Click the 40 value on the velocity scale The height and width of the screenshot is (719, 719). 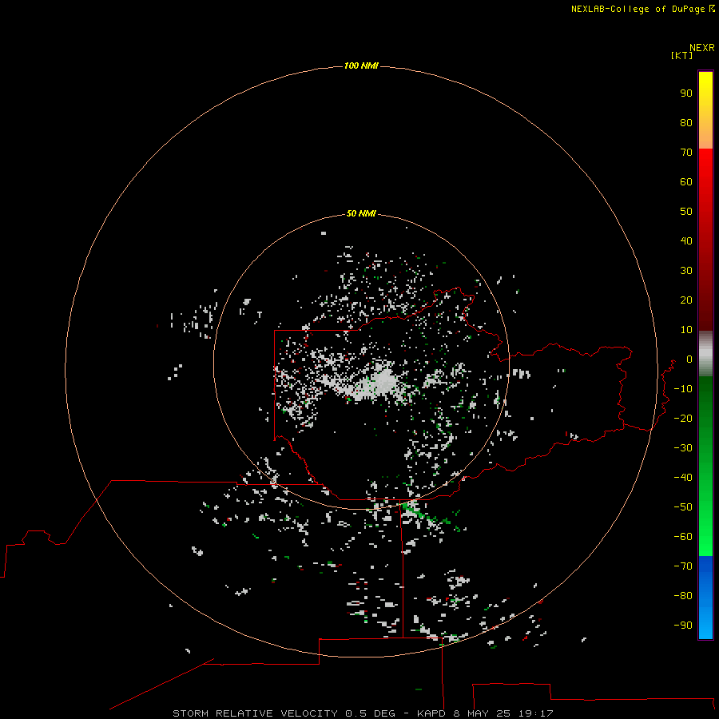click(686, 240)
